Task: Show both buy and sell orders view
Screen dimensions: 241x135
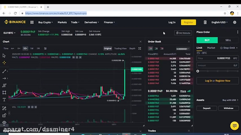Action: (150, 49)
